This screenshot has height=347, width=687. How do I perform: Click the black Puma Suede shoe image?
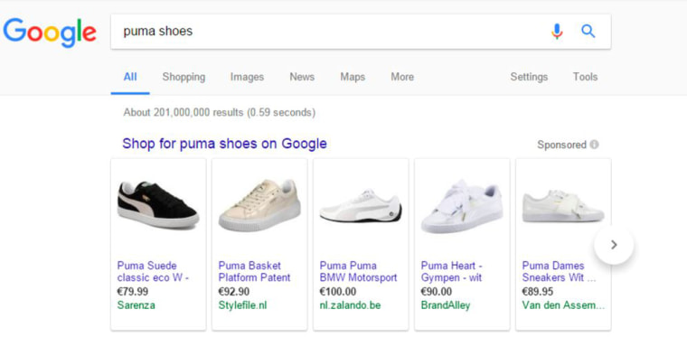(x=158, y=204)
